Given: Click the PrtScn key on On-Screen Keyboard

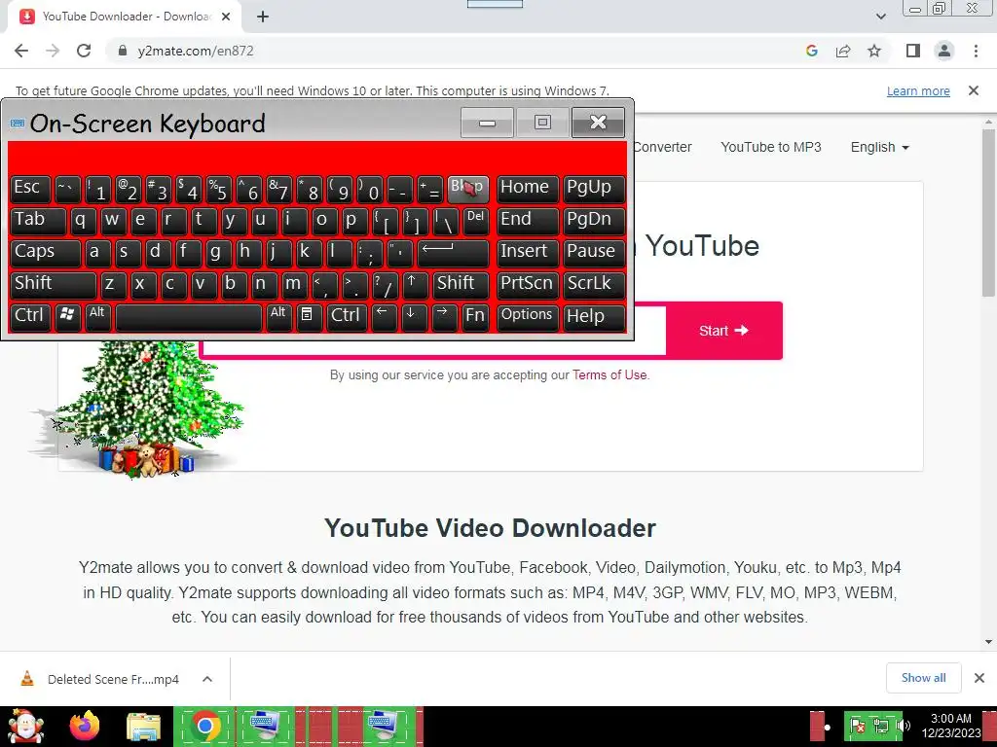Looking at the screenshot, I should point(527,284).
